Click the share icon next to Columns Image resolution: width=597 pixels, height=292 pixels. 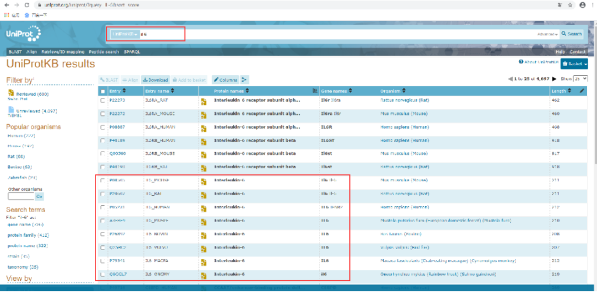[x=245, y=80]
